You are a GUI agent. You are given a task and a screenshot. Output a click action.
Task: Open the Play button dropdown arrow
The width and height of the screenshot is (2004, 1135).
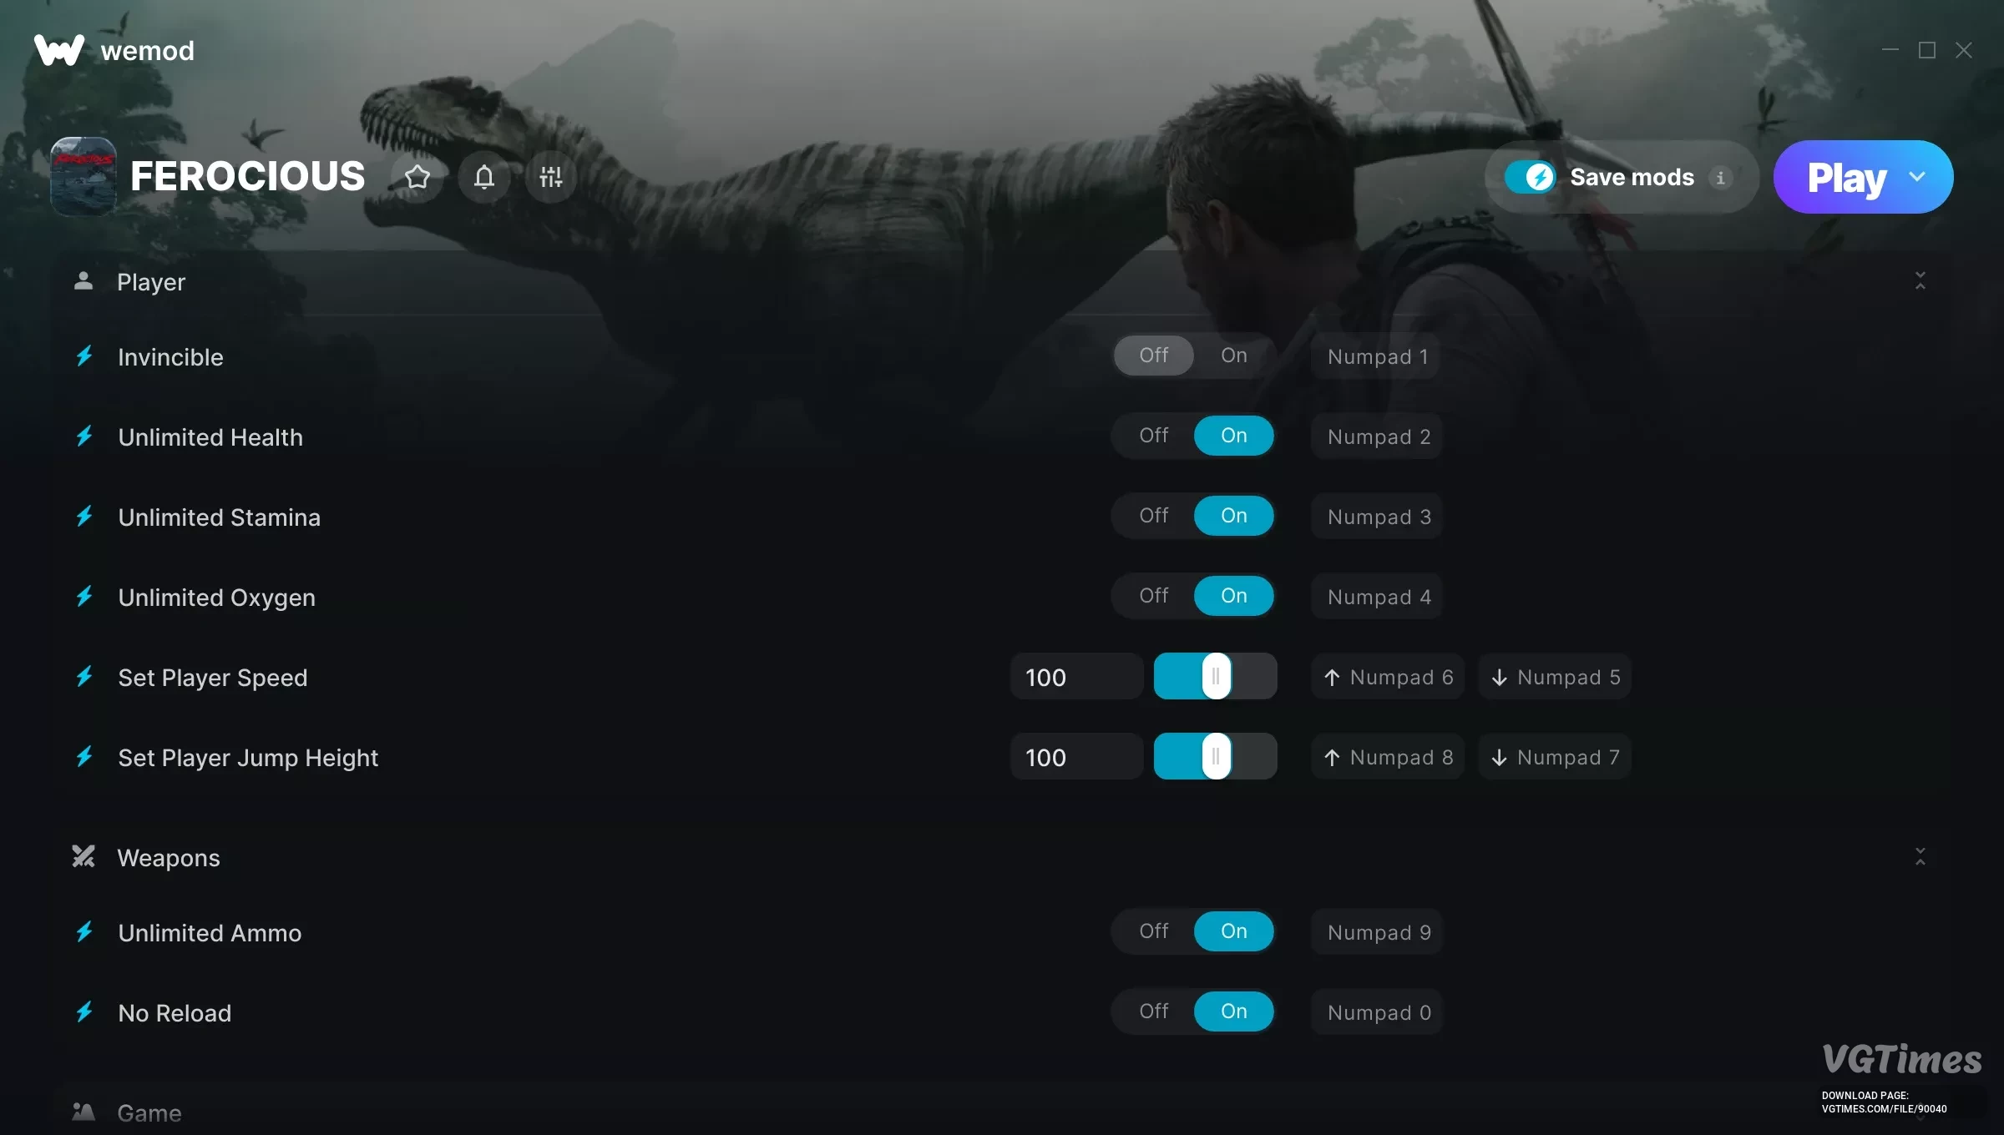pos(1917,177)
